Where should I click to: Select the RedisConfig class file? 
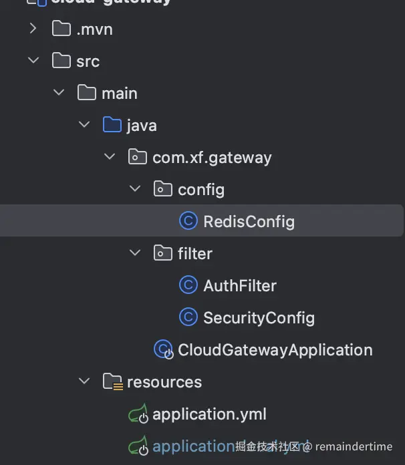[x=249, y=221]
